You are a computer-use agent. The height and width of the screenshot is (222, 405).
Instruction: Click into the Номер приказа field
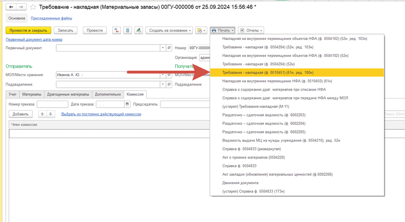tap(52, 104)
